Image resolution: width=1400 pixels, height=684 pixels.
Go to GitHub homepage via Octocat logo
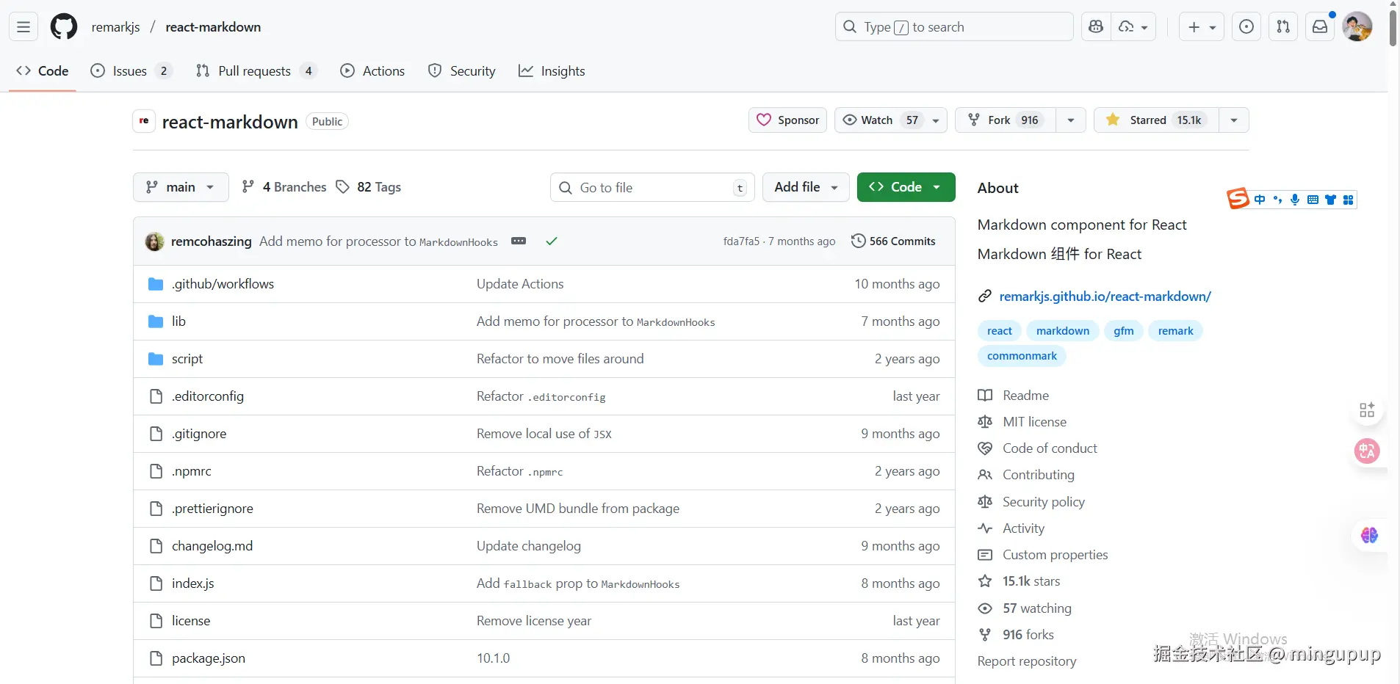point(64,27)
